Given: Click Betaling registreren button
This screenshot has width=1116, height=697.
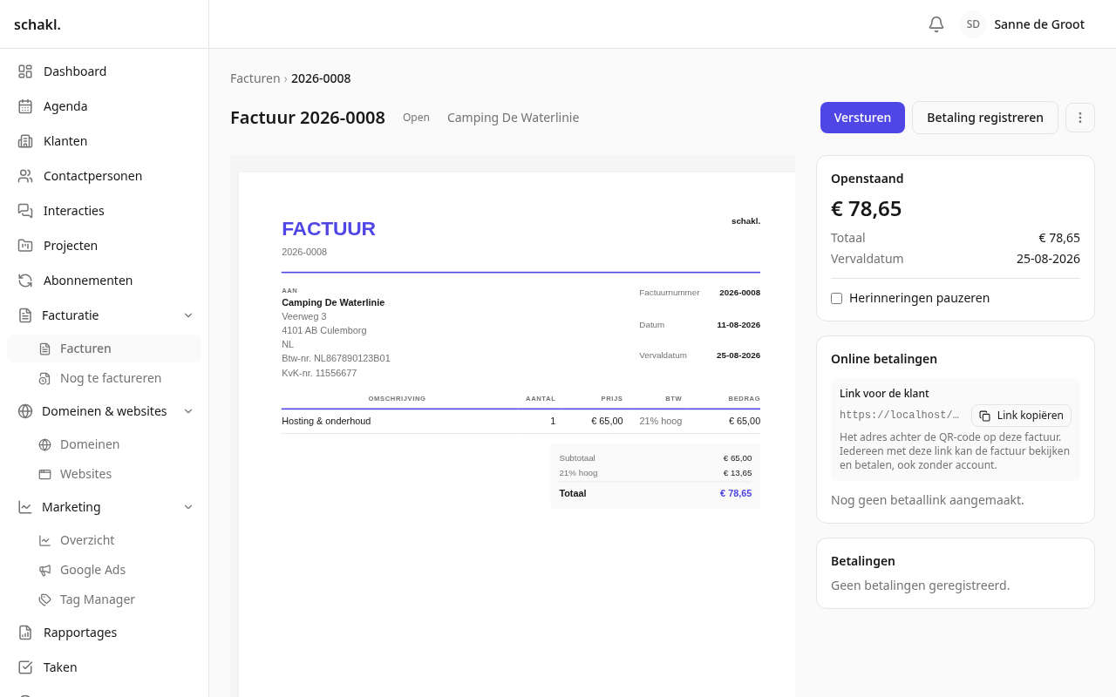Looking at the screenshot, I should pos(985,118).
